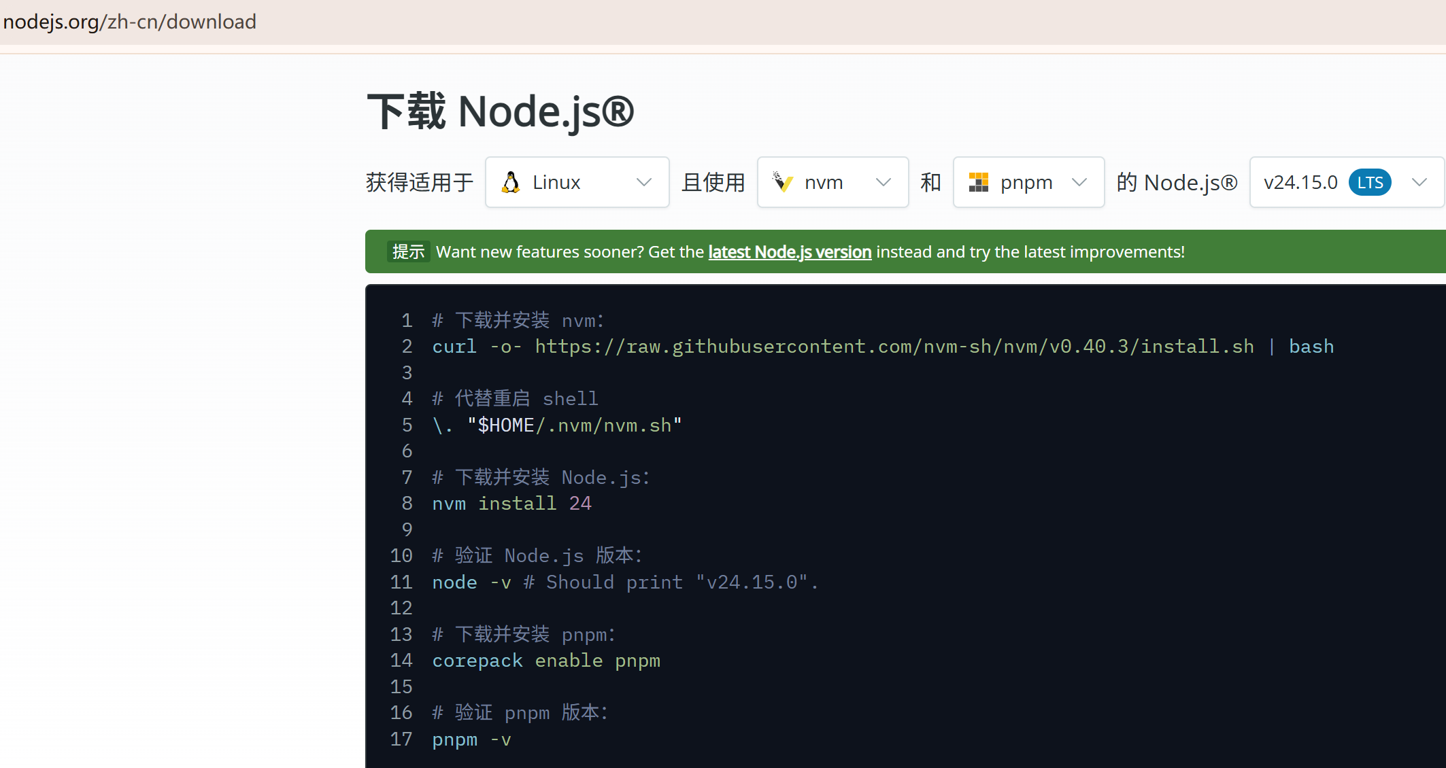Click the 'nvm install 24' command
The width and height of the screenshot is (1446, 768).
click(512, 504)
